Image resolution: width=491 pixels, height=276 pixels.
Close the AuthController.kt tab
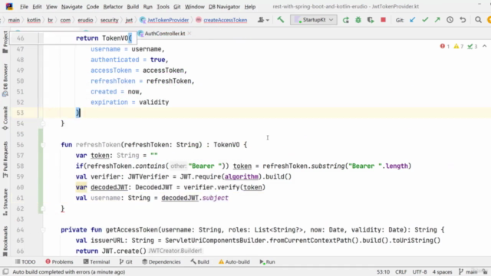[189, 34]
